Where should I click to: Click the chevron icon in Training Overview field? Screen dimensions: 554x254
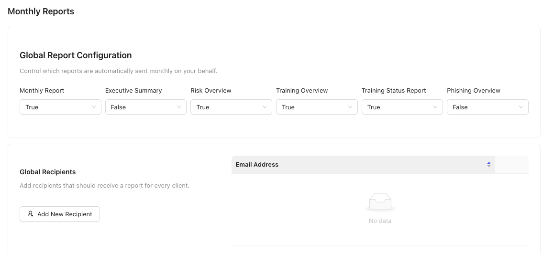(x=350, y=107)
